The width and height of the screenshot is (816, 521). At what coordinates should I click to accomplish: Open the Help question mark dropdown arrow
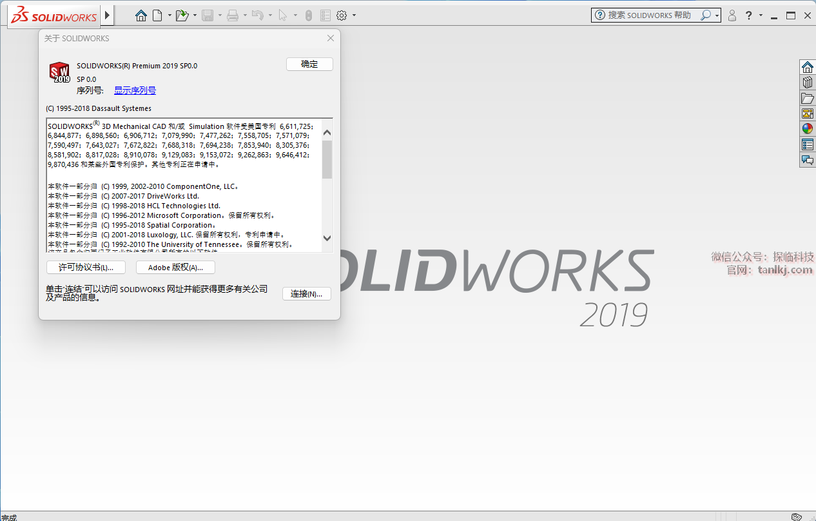[761, 15]
